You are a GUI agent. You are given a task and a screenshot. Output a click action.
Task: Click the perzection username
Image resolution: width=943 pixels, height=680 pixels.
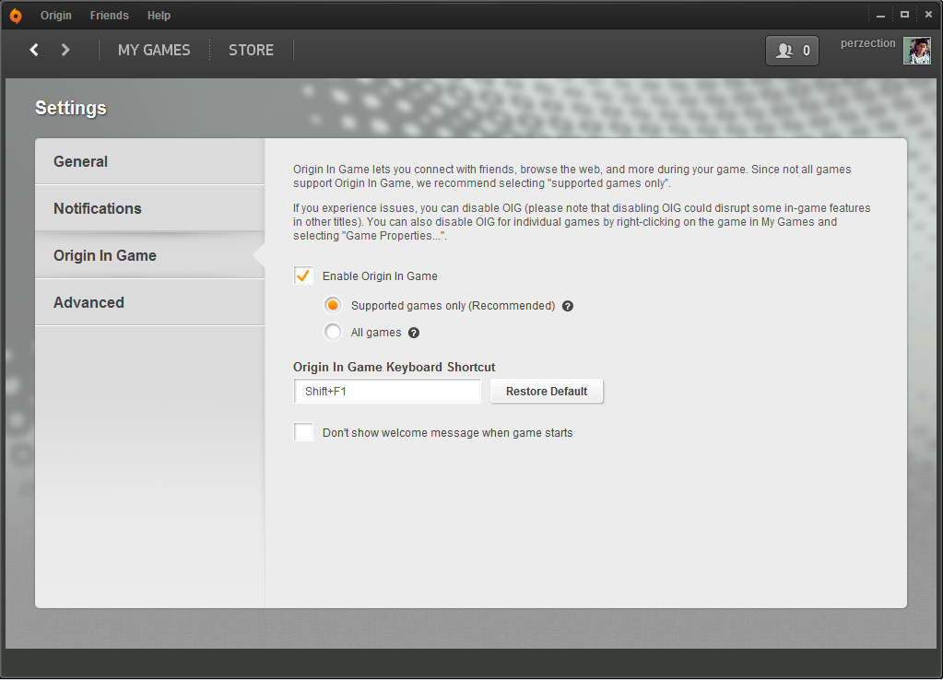pos(867,43)
